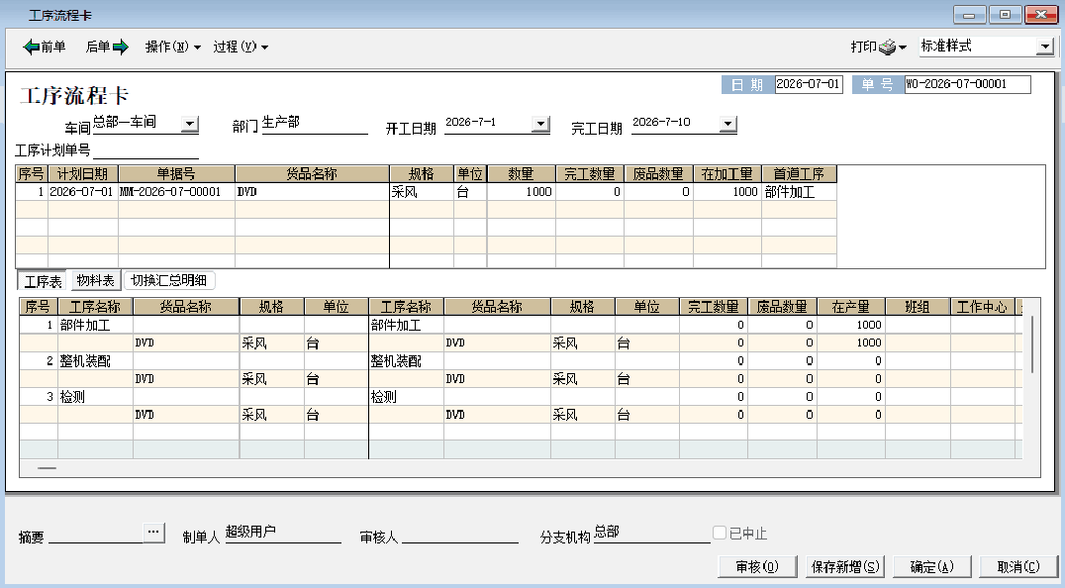
Task: Go to next document with 后单 arrow
Action: click(107, 47)
